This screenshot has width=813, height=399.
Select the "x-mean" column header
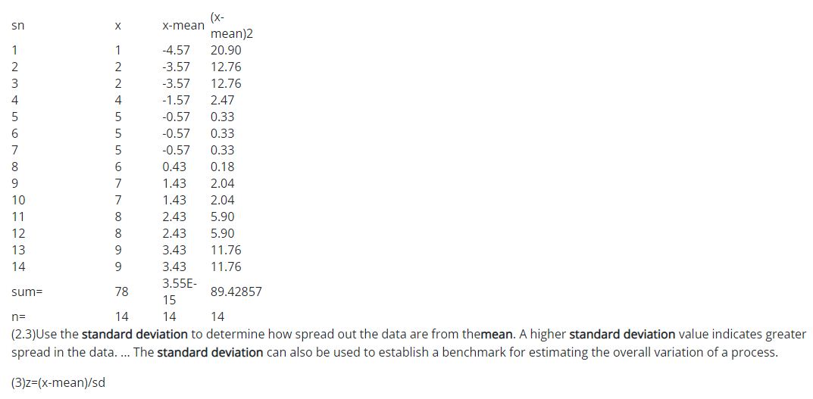[183, 26]
